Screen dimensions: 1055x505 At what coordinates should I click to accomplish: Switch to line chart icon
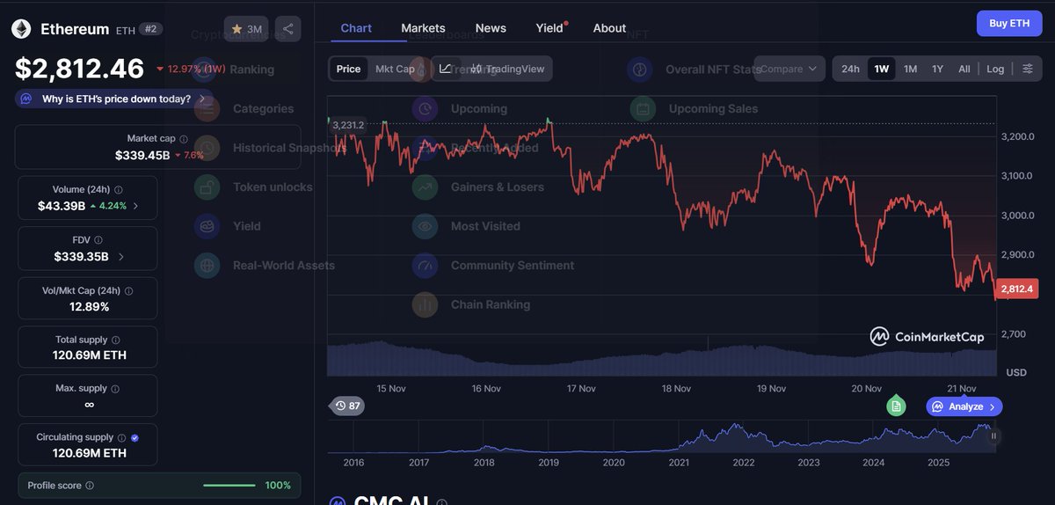[446, 69]
